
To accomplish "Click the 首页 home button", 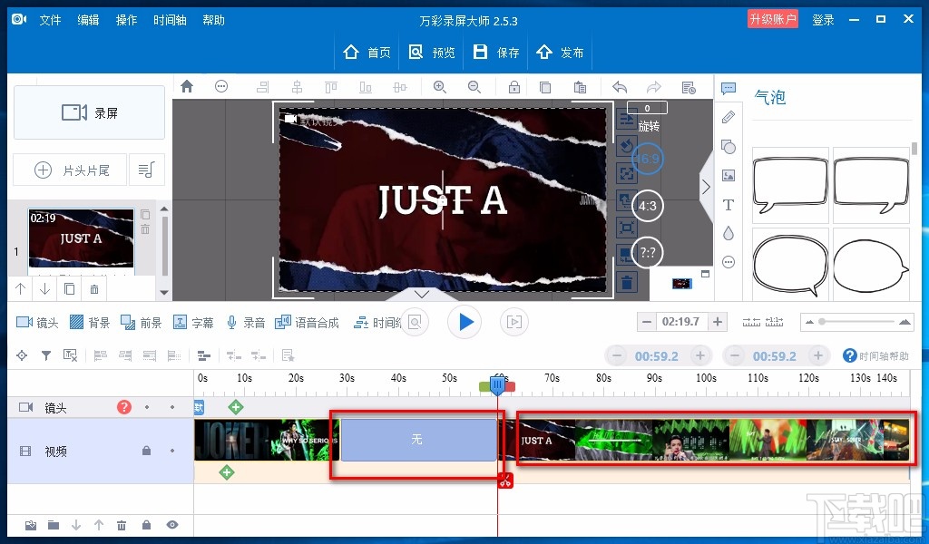I will pyautogui.click(x=367, y=53).
